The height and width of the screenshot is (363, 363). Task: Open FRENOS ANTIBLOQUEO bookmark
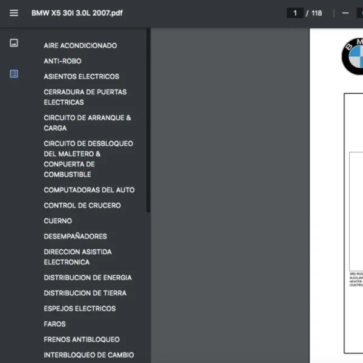click(x=82, y=339)
